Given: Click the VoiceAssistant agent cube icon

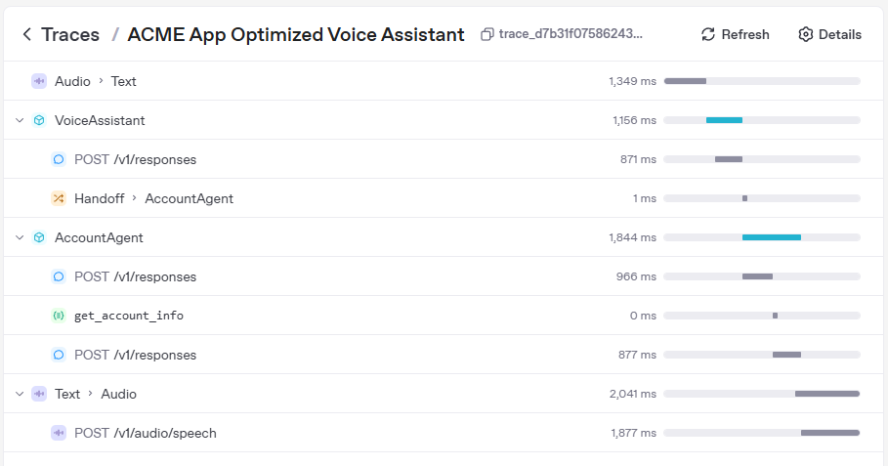Looking at the screenshot, I should 39,120.
